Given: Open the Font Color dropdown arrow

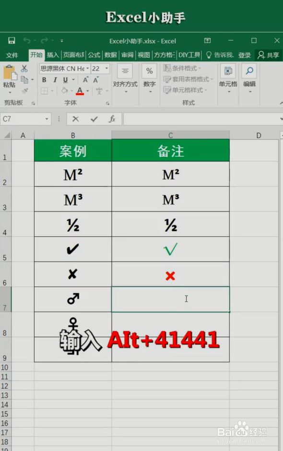Looking at the screenshot, I should click(x=87, y=91).
